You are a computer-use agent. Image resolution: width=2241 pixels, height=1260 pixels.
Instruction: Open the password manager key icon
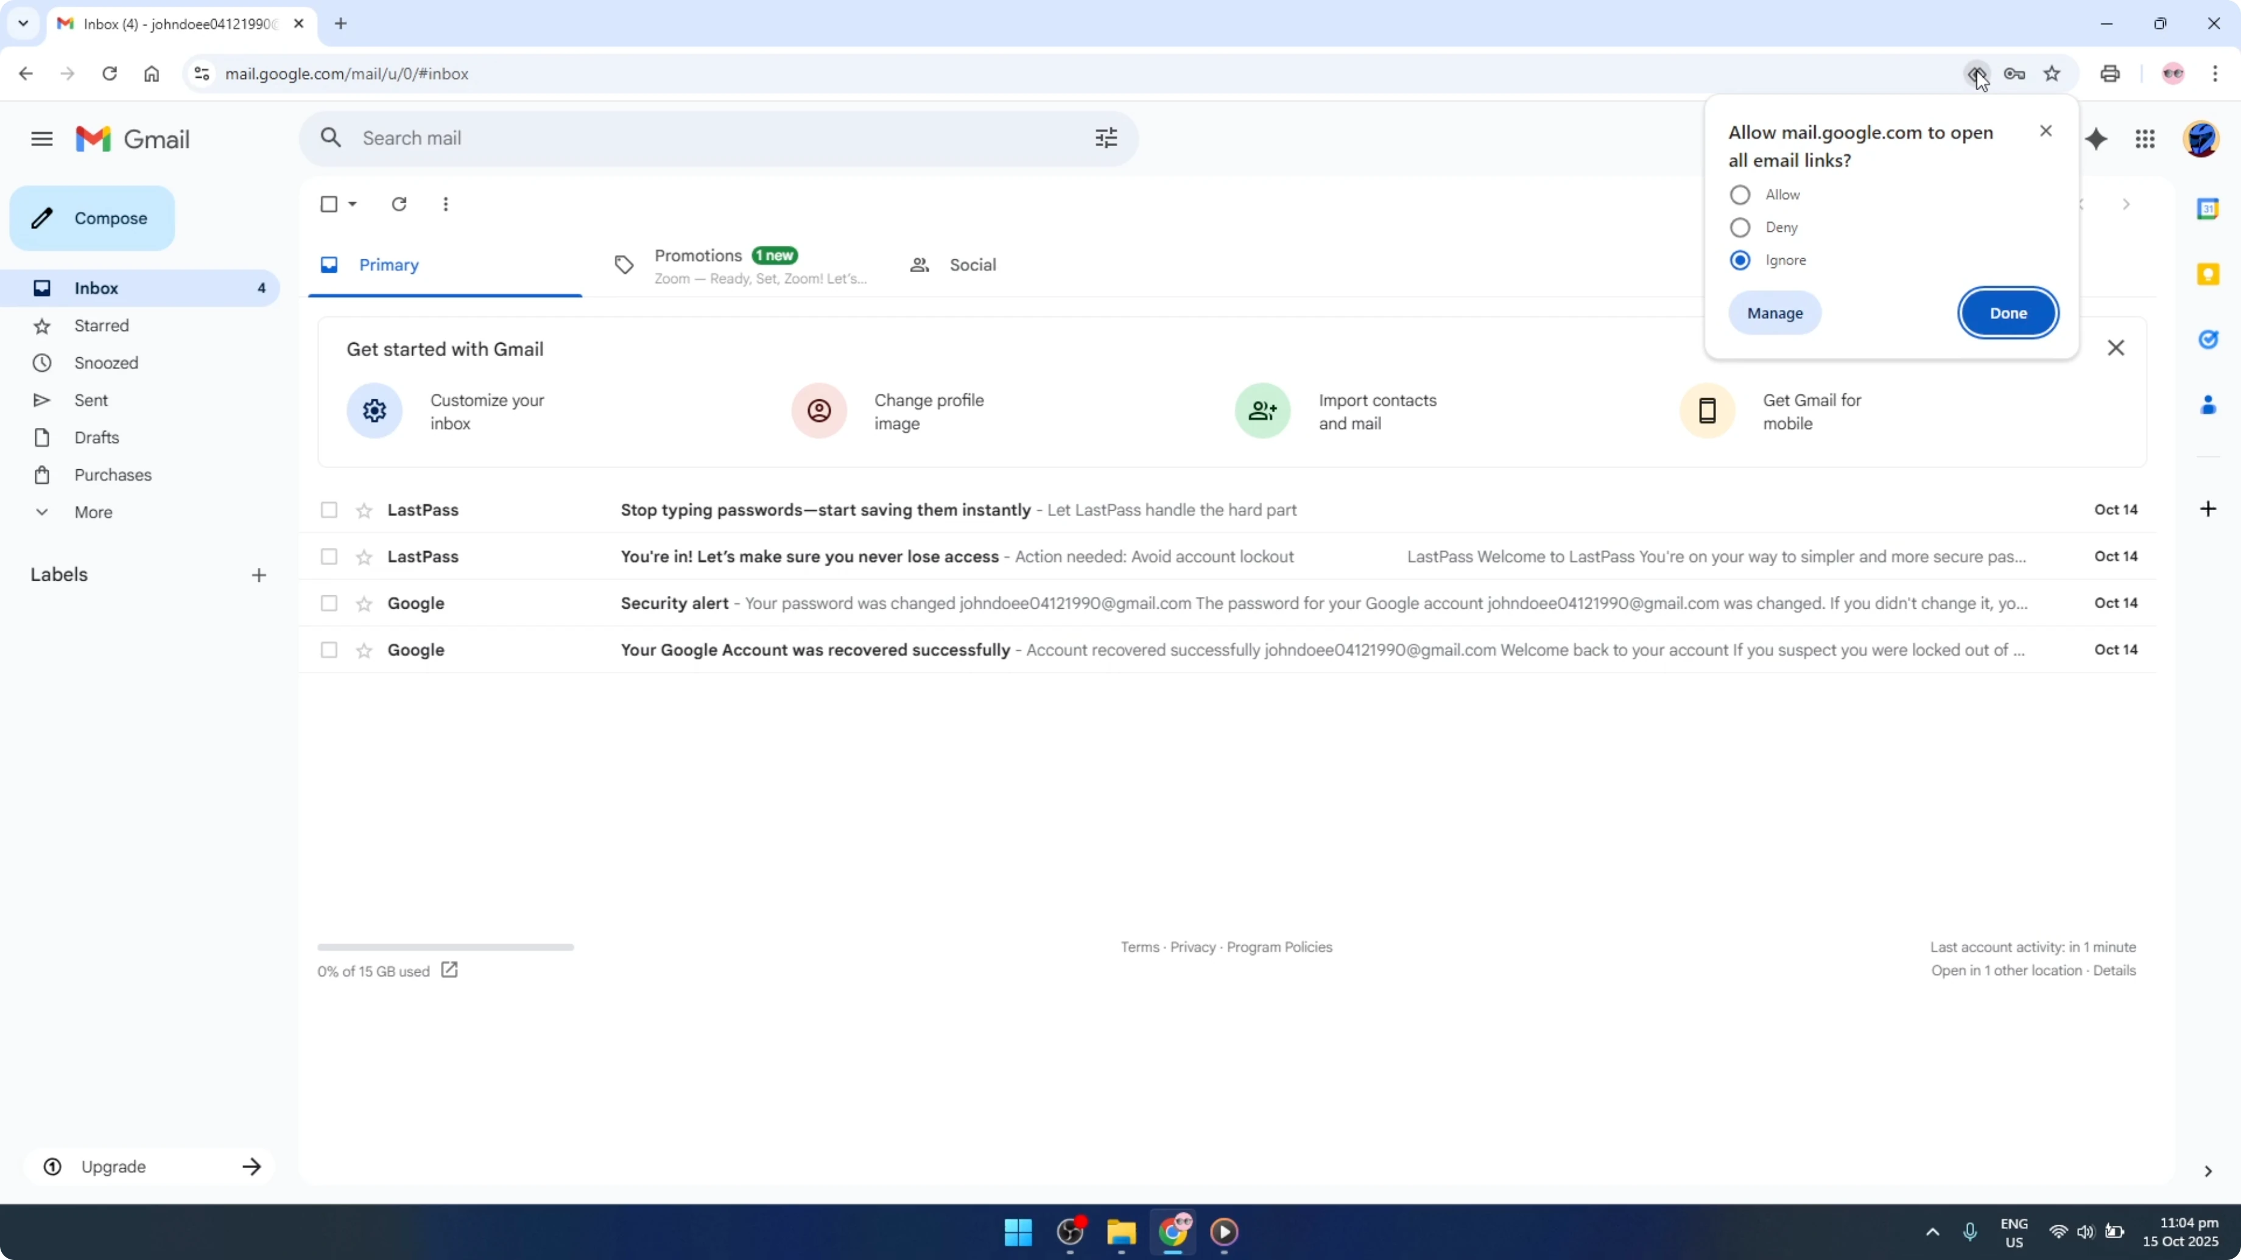(x=2014, y=74)
